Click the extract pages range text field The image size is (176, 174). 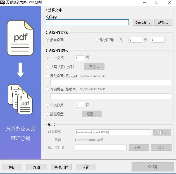pyautogui.click(x=111, y=83)
